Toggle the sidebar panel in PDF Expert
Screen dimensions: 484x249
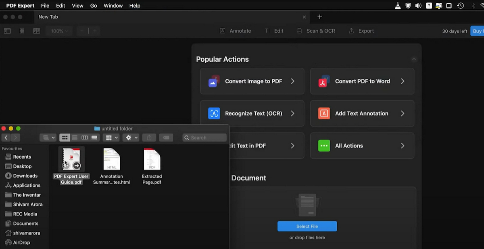tap(7, 31)
